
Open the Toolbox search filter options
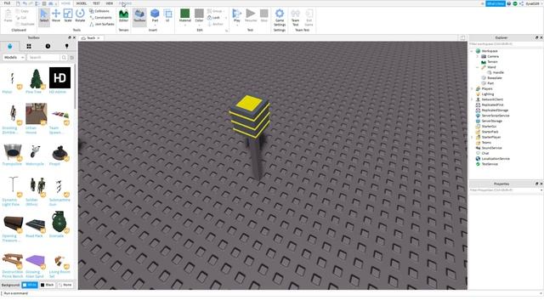pos(71,57)
